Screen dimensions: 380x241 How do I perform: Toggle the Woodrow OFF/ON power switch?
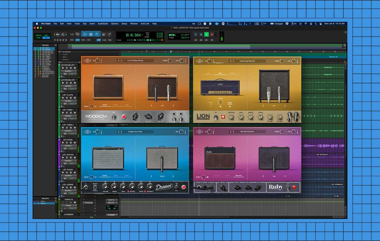(114, 117)
